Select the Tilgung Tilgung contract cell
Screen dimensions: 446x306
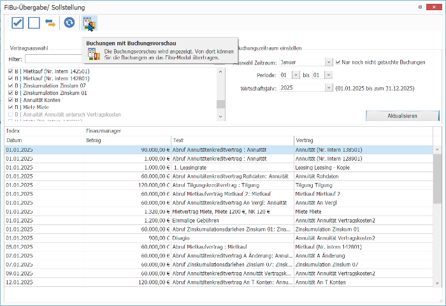[x=364, y=185]
